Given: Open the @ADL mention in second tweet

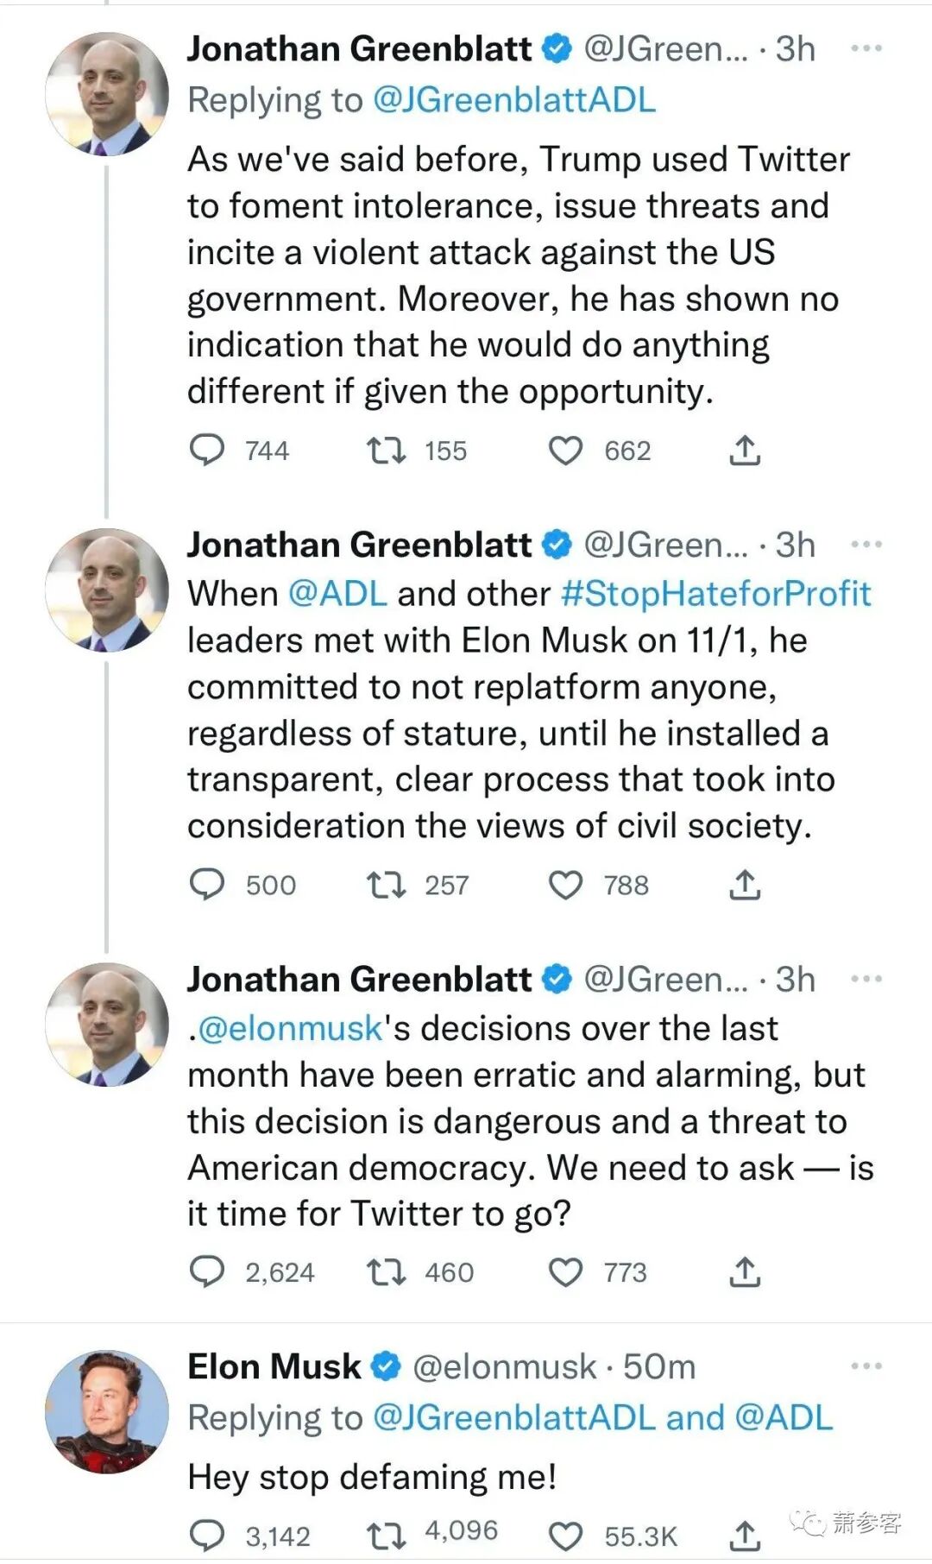Looking at the screenshot, I should click(x=337, y=594).
